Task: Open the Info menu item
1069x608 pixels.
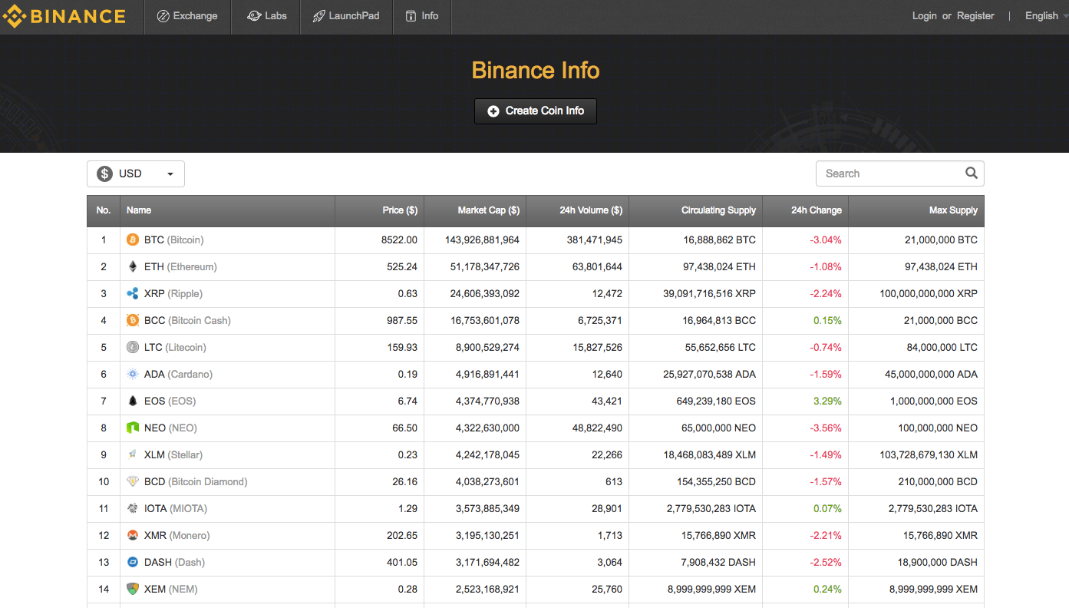Action: [x=422, y=16]
